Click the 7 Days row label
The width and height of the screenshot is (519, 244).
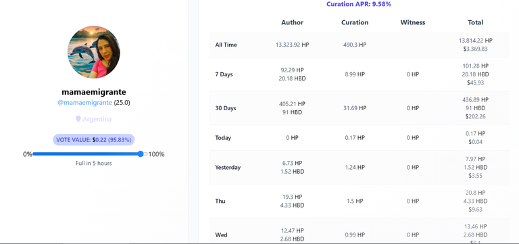(x=224, y=74)
